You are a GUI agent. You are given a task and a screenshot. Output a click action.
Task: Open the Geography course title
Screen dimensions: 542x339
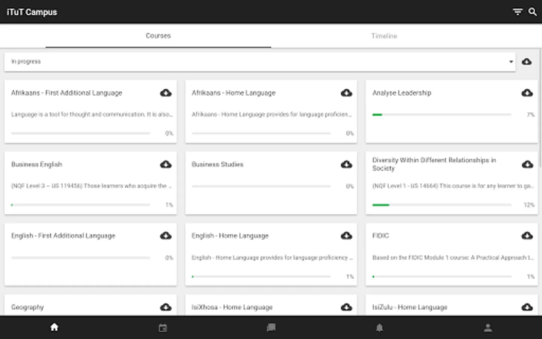pos(27,307)
